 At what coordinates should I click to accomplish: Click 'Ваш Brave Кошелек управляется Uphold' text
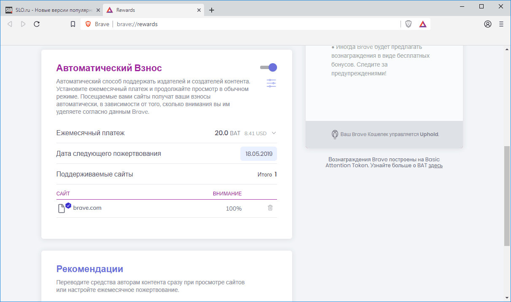390,134
